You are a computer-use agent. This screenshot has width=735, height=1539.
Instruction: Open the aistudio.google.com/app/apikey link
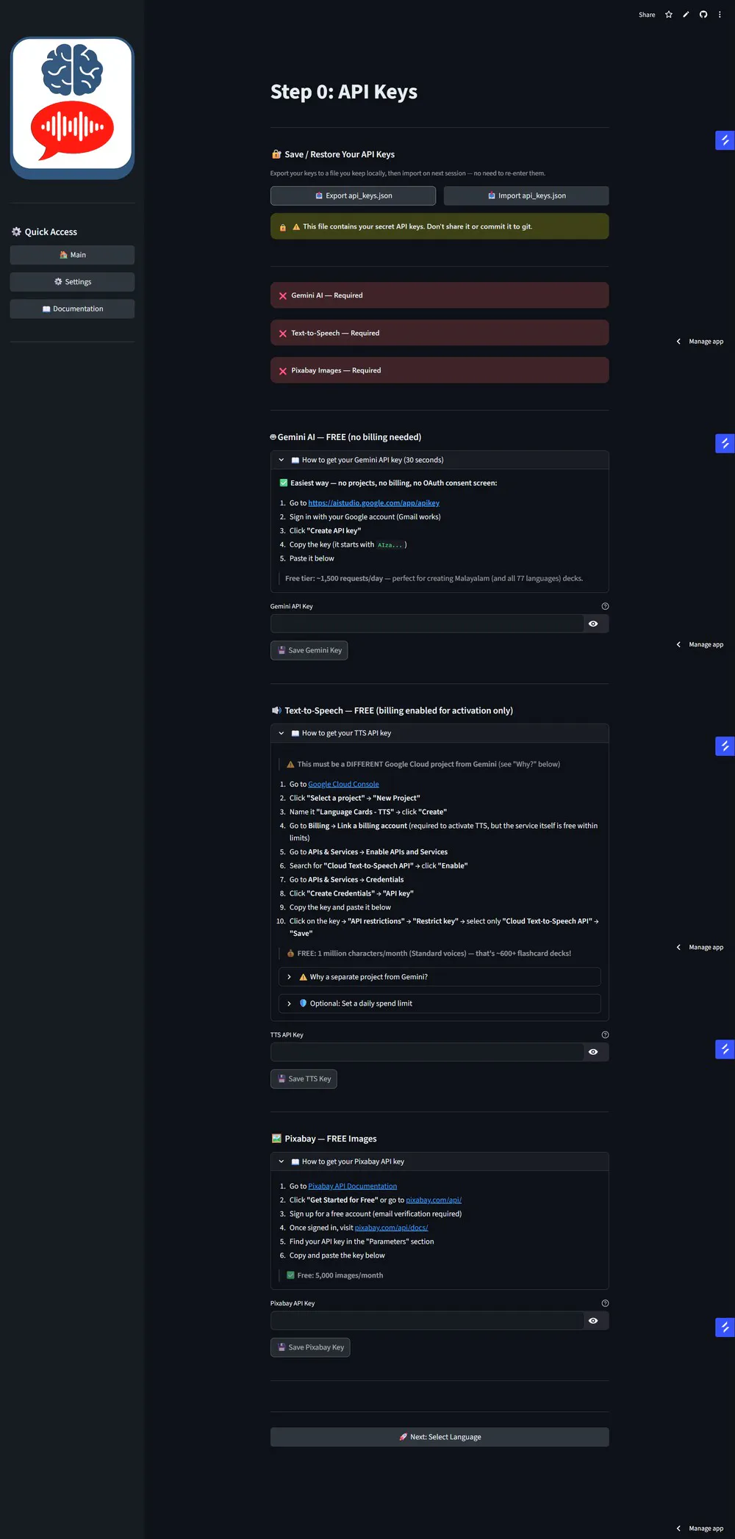373,503
